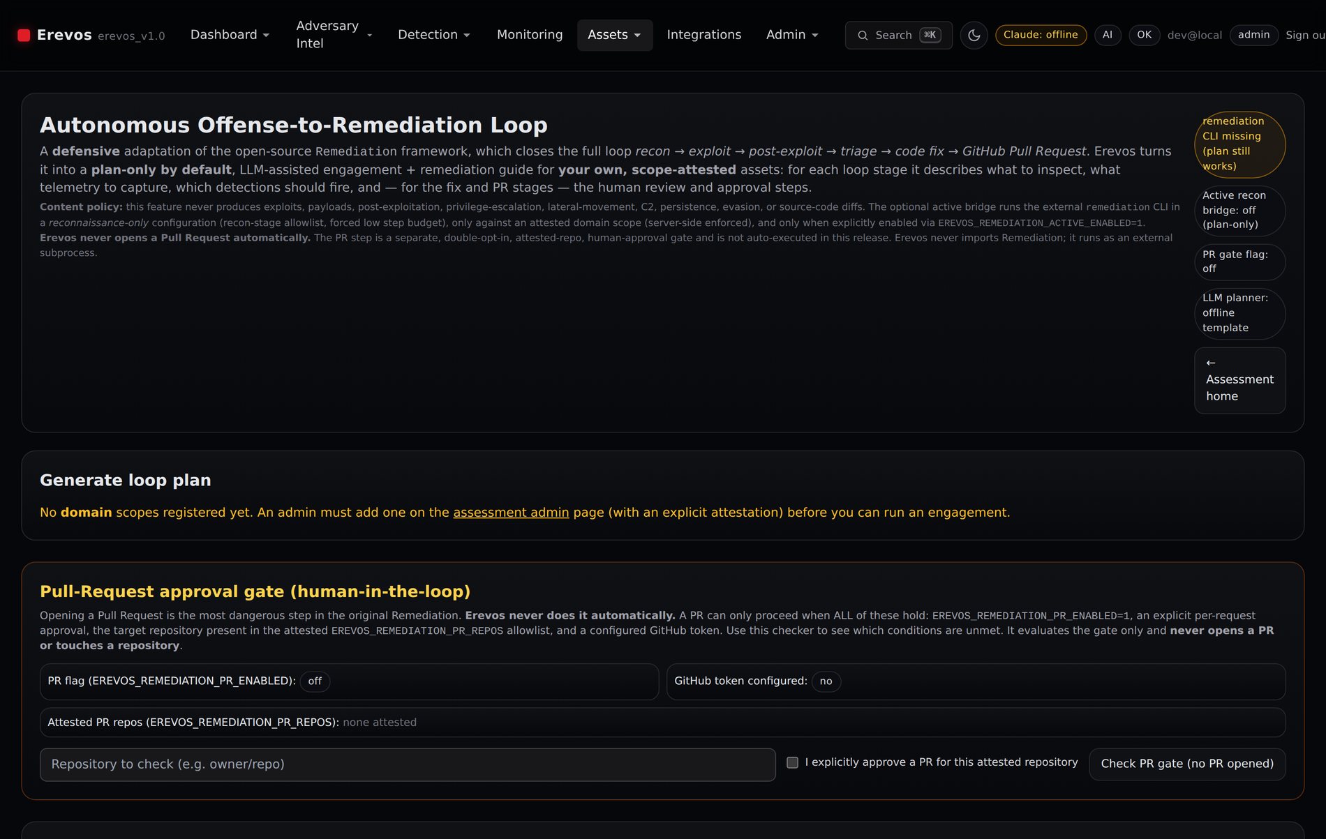Screen dimensions: 1326x839
Task: Click the LLM planner: offline template pill
Action: click(1239, 313)
